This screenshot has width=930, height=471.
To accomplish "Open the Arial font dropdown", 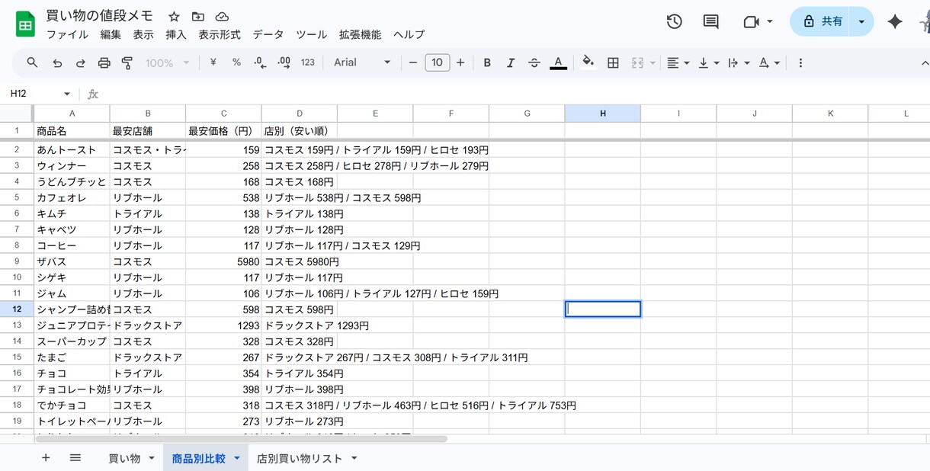I will click(x=362, y=62).
